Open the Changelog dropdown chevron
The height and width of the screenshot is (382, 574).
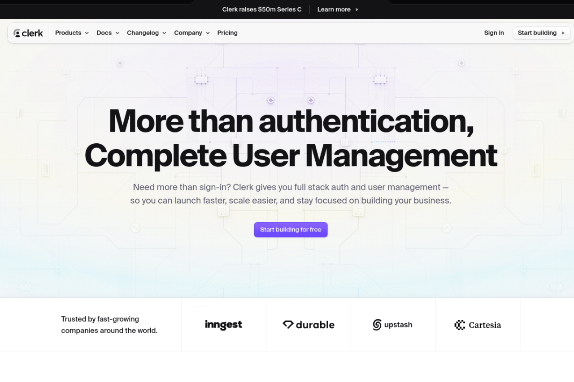click(164, 33)
